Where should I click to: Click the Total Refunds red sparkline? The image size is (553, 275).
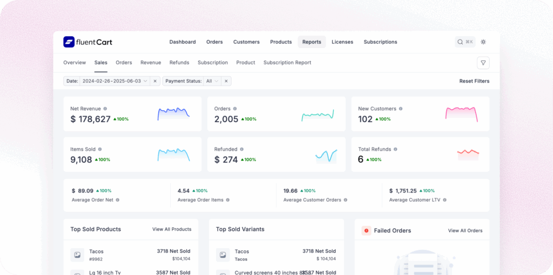pyautogui.click(x=468, y=155)
